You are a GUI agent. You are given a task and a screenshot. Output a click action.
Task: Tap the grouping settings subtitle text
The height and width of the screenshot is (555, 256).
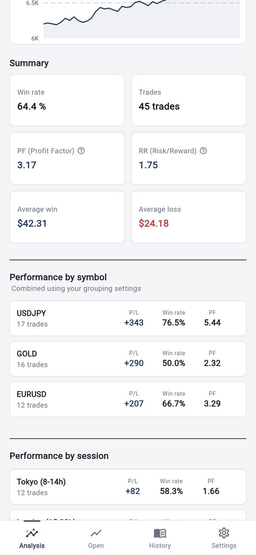pyautogui.click(x=76, y=289)
